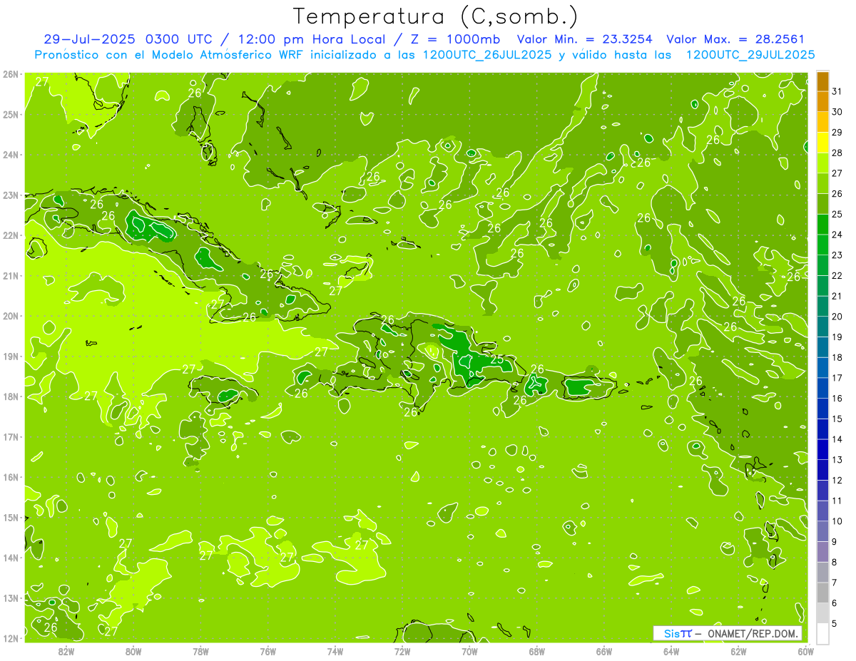Click the colorbar swatch between 27 and 28
The height and width of the screenshot is (661, 856).
pyautogui.click(x=822, y=163)
